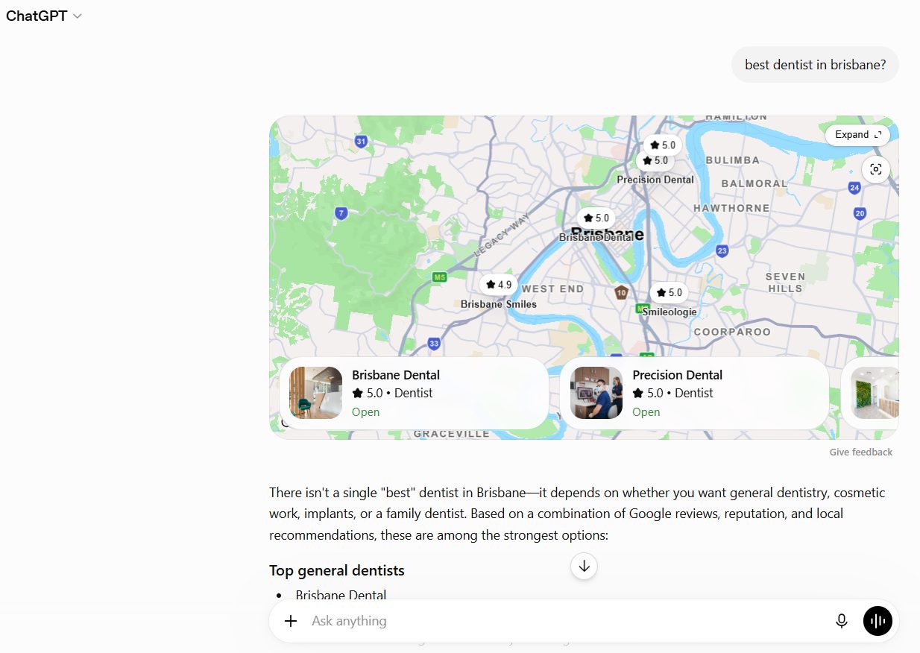Select the 4.9 rating pin for Brisbane Smiles

[x=499, y=285]
